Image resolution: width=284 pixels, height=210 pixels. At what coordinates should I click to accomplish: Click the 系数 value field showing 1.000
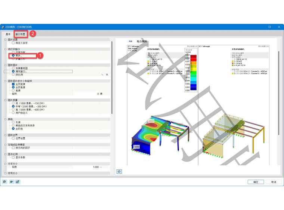click(x=86, y=167)
